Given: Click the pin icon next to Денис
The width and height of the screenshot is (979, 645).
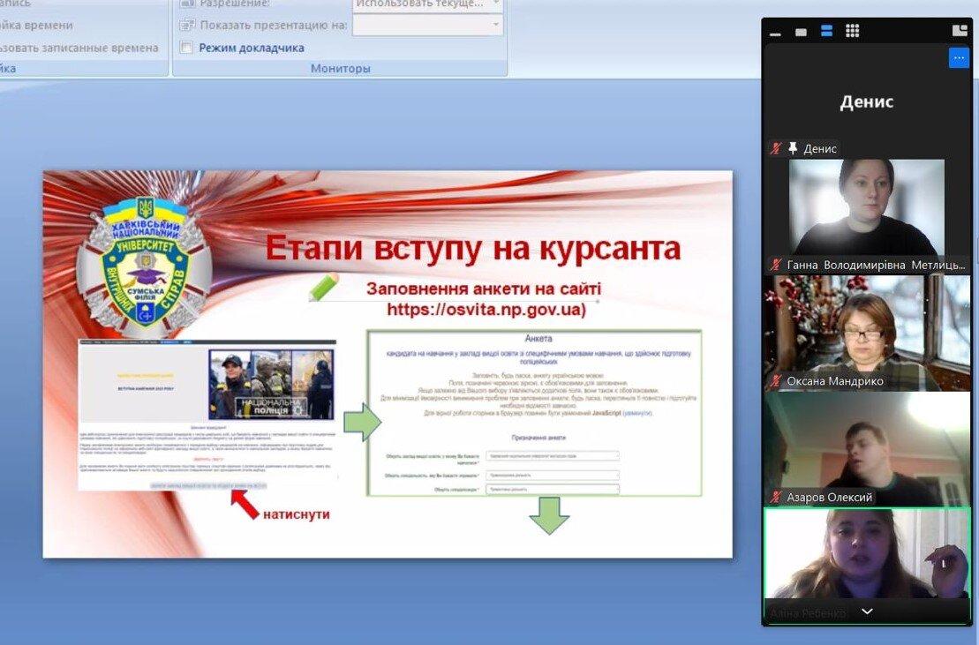Looking at the screenshot, I should [792, 148].
